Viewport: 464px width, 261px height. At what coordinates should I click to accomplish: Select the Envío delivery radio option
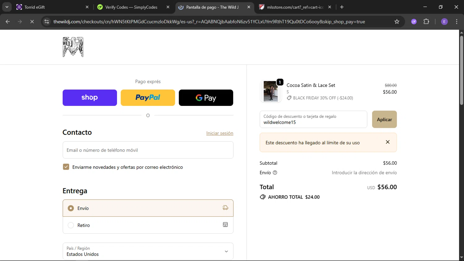tap(71, 208)
